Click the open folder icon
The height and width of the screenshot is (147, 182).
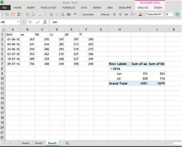point(13,14)
